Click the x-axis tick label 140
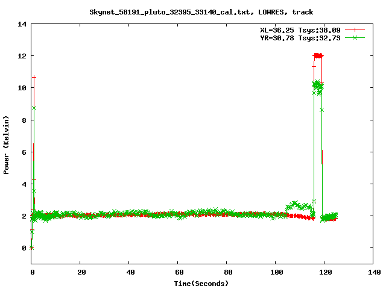This screenshot has height=289, width=386. click(374, 272)
